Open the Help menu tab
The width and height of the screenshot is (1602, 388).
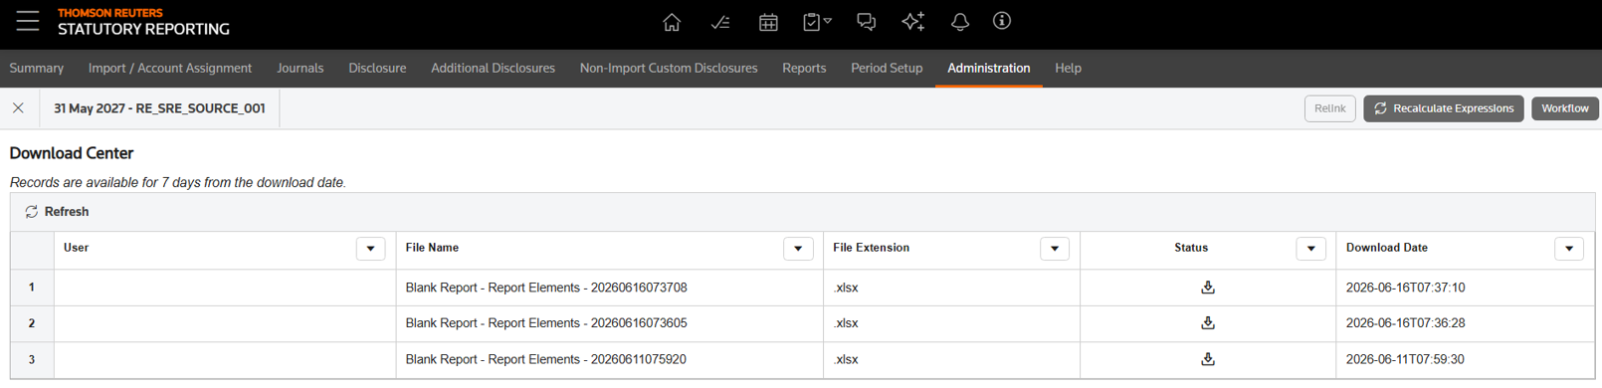pyautogui.click(x=1068, y=68)
